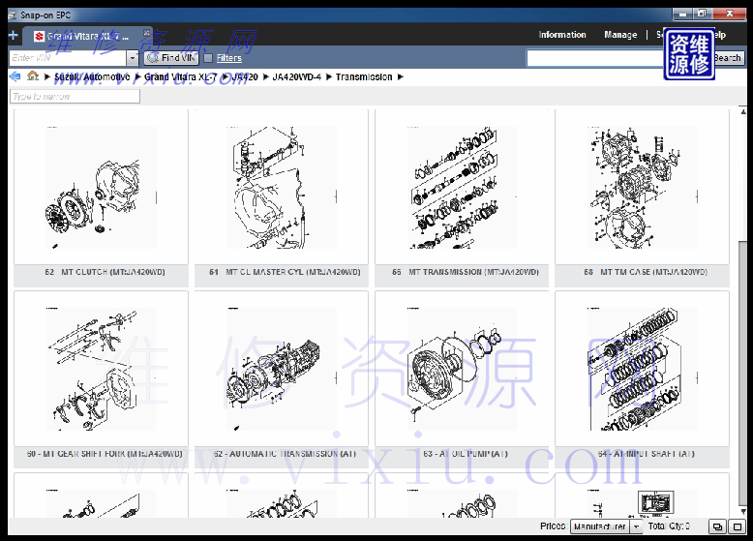The height and width of the screenshot is (541, 753).
Task: Navigate to Suzuki Automotive breadcrumb
Action: (x=92, y=76)
